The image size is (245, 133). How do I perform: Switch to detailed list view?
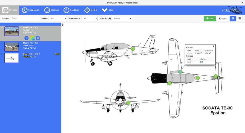pos(233,18)
